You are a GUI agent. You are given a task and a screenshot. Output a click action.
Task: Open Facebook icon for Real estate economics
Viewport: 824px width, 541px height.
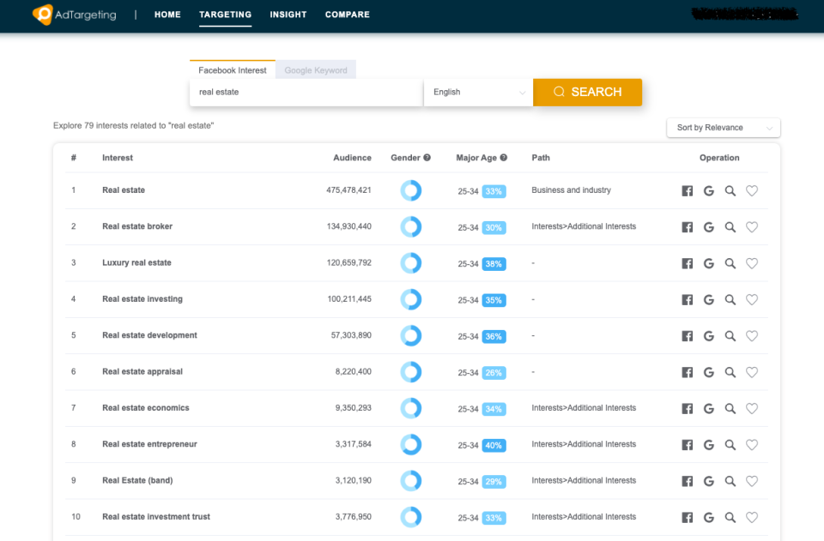(687, 408)
